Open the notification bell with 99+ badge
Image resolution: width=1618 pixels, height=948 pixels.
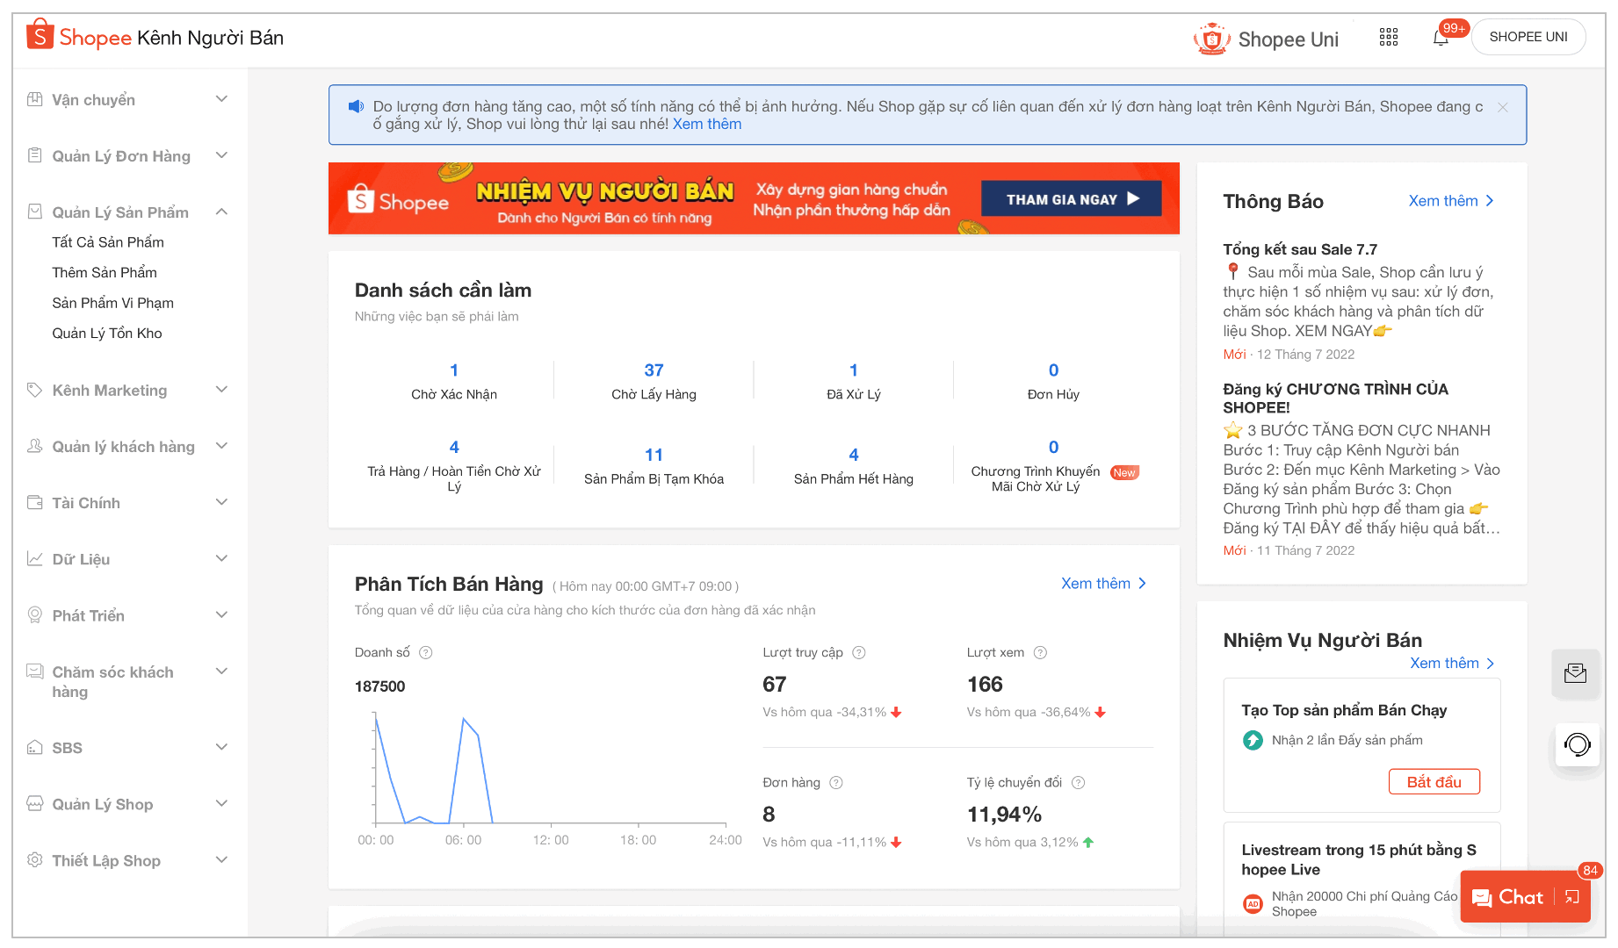tap(1441, 39)
